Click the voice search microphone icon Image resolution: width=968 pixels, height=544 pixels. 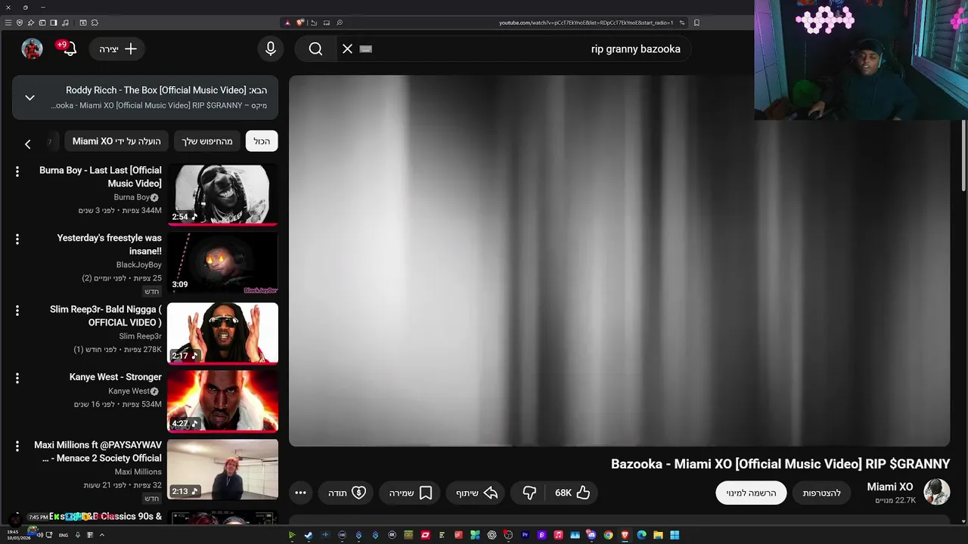click(x=271, y=48)
